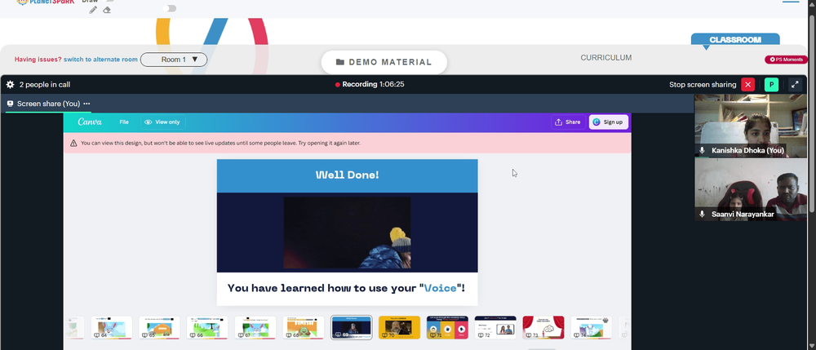Open slide thumbnail 65

click(x=159, y=328)
